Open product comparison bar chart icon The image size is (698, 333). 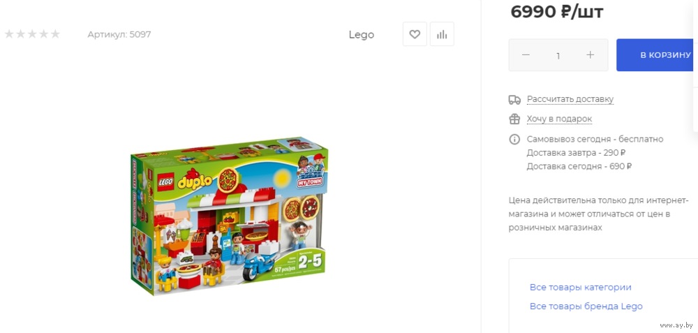tap(442, 34)
